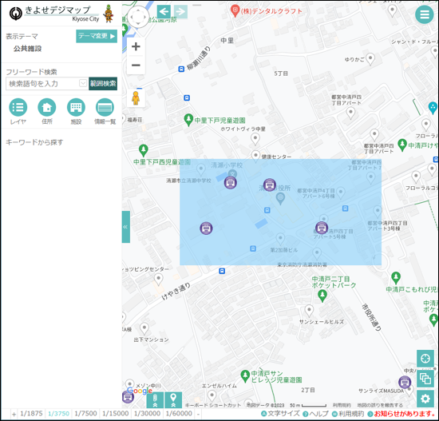Image resolution: width=439 pixels, height=421 pixels.
Task: Open the map overlay copy windows icon
Action: click(x=425, y=379)
